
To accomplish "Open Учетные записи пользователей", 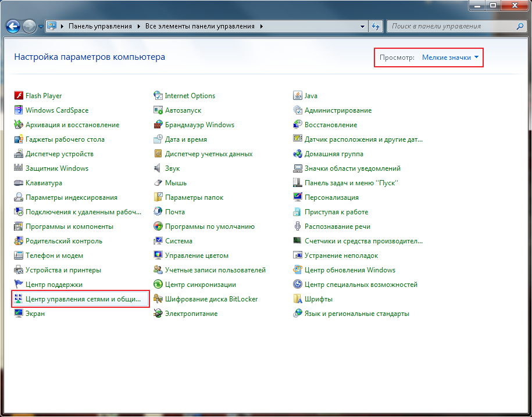I will 210,270.
